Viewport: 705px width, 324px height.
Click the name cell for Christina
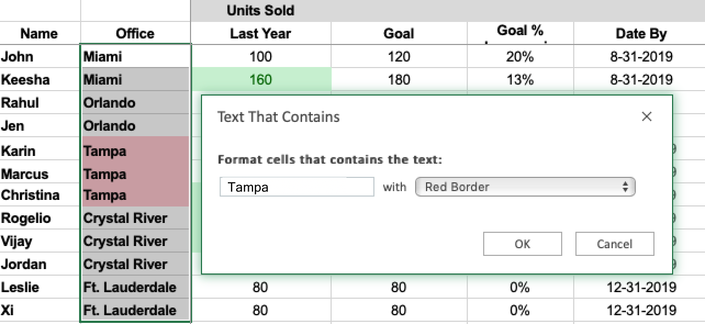30,195
